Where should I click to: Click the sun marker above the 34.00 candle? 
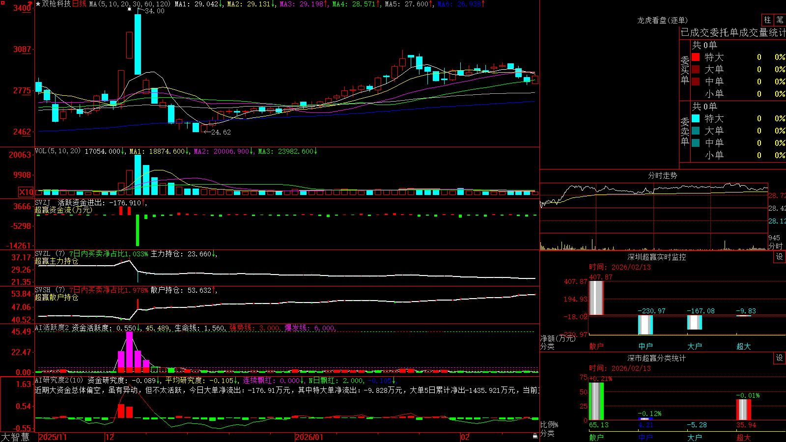click(129, 9)
